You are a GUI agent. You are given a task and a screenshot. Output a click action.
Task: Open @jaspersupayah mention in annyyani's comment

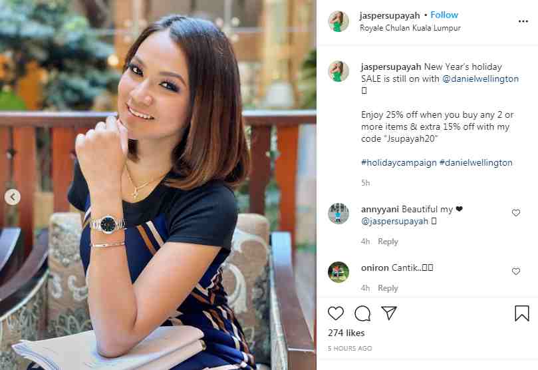point(394,222)
